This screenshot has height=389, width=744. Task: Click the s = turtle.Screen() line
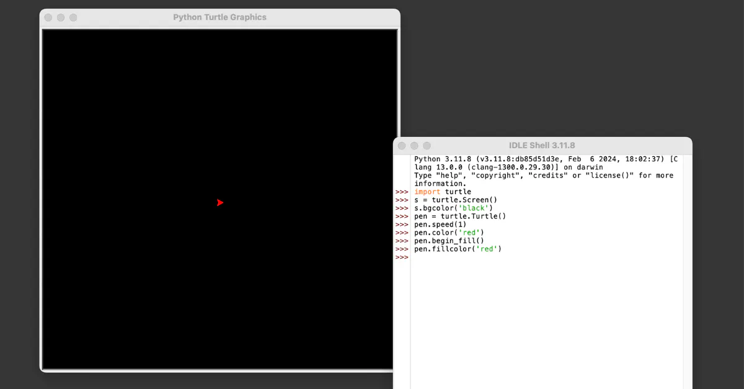tap(456, 200)
